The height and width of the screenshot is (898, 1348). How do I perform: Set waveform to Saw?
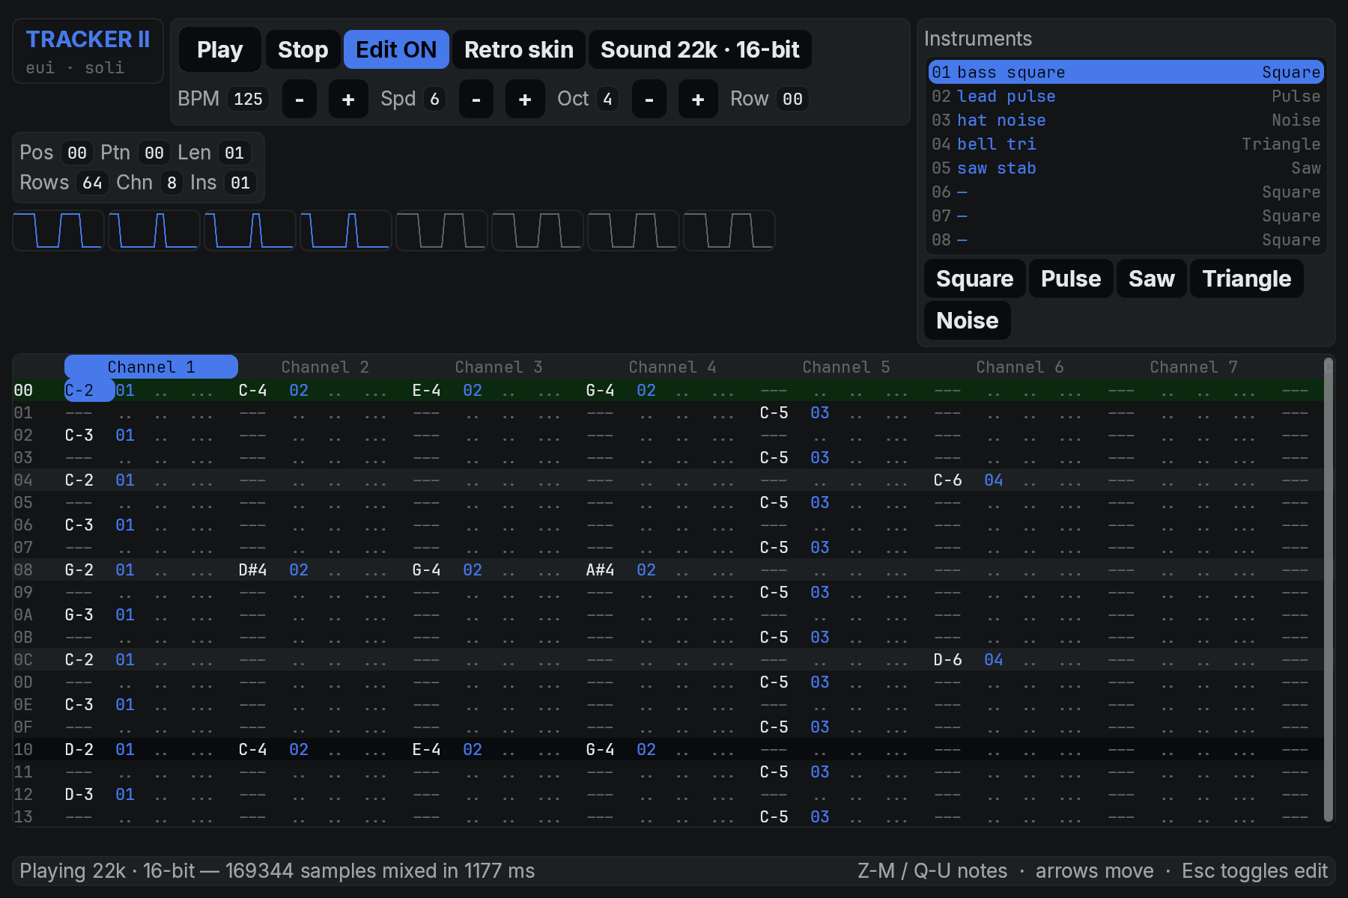(x=1151, y=278)
